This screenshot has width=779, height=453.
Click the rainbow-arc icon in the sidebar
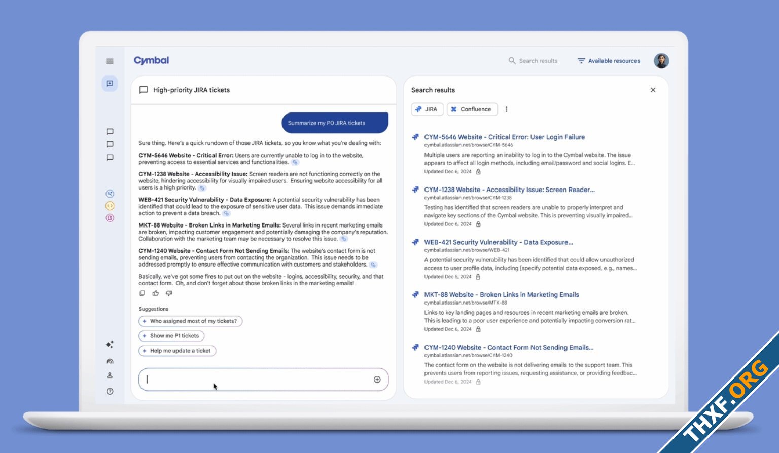click(x=110, y=361)
